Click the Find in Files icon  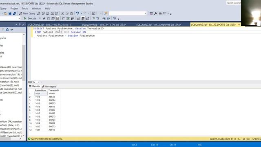tap(106, 13)
